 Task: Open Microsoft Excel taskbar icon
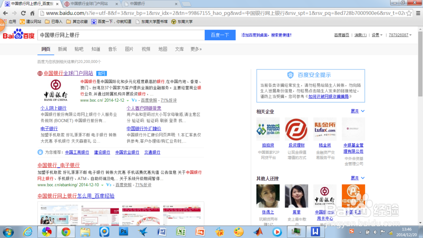pos(181,232)
